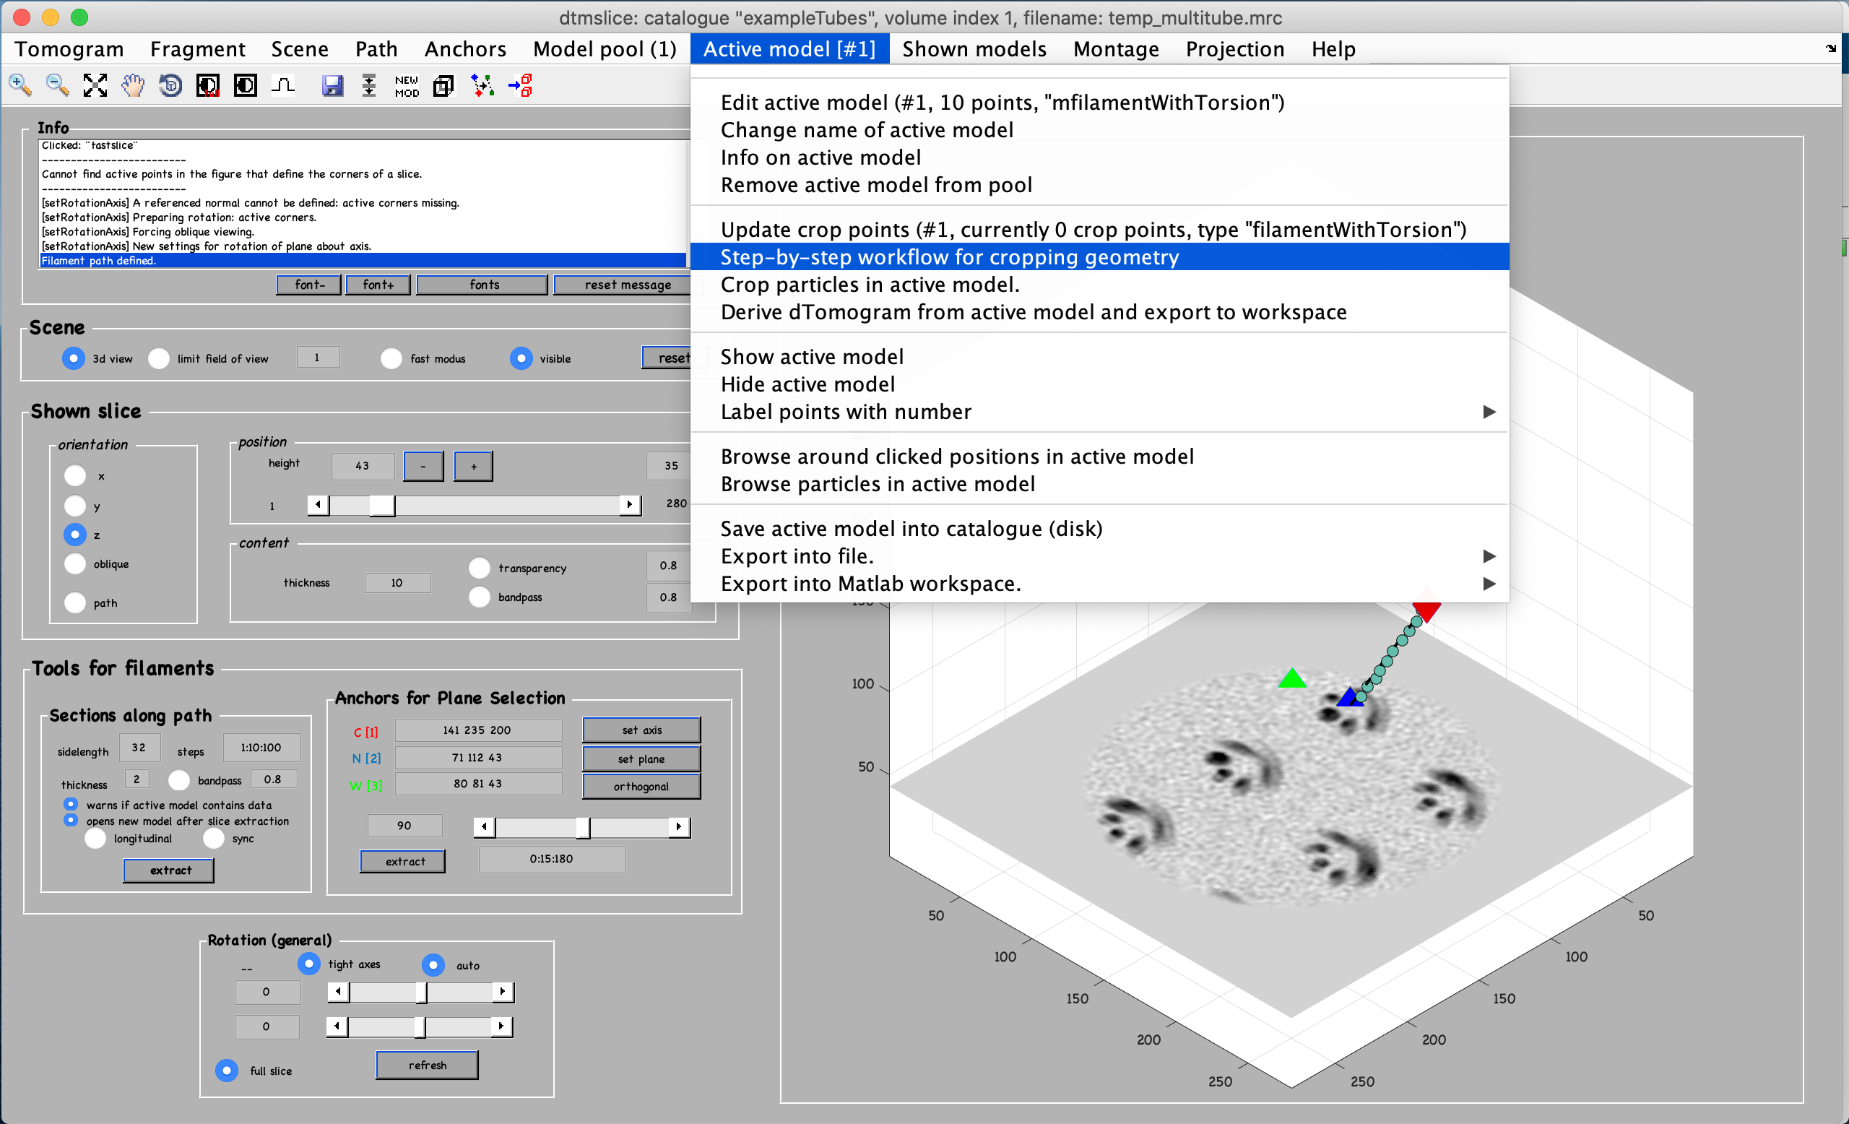Click the blue arrow to red boxes icon

click(520, 85)
